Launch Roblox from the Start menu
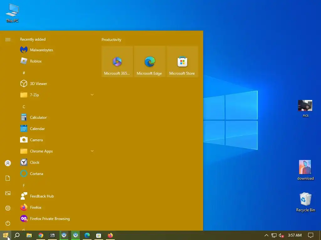The image size is (321, 240). [x=57, y=61]
